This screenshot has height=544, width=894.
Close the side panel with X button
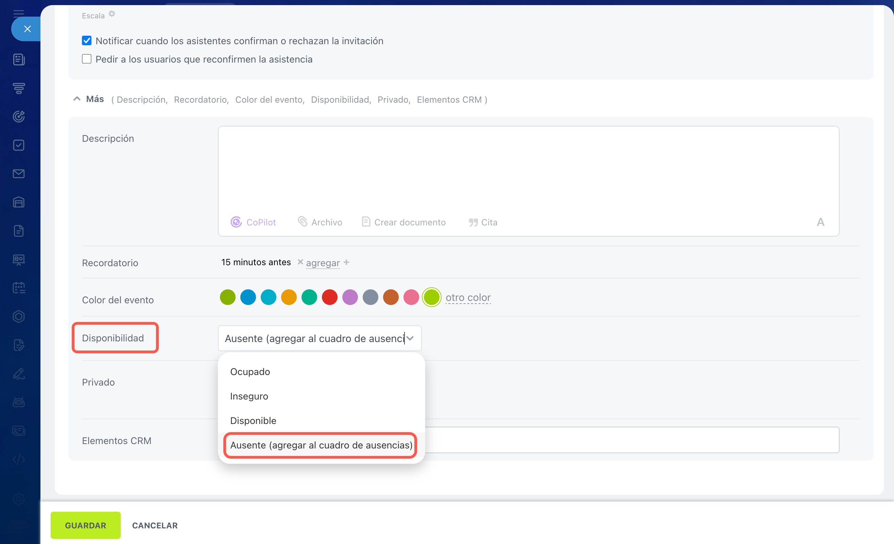tap(27, 29)
